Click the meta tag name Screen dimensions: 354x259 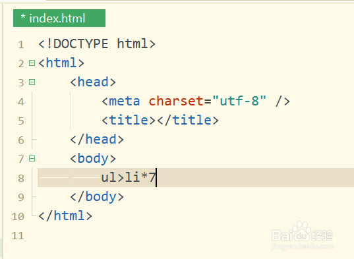point(125,101)
